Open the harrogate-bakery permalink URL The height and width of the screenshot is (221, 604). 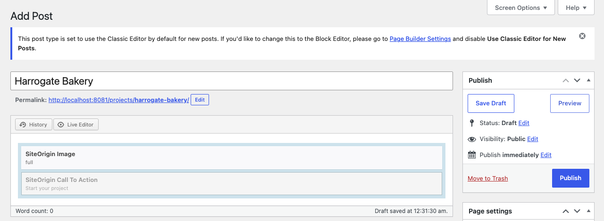pyautogui.click(x=118, y=100)
